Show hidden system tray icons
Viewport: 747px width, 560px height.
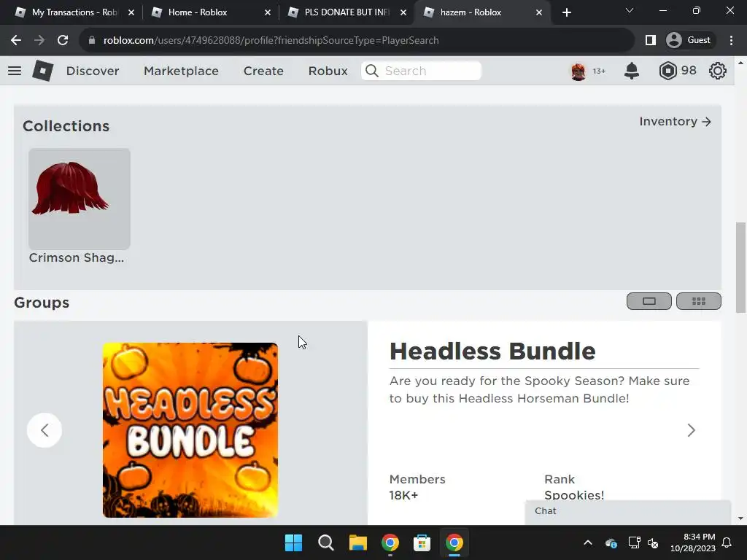pyautogui.click(x=588, y=542)
